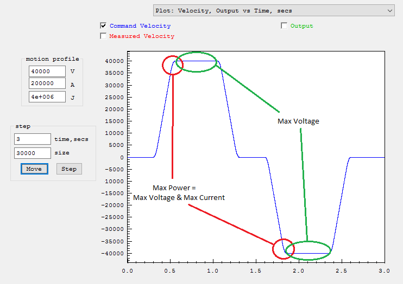This screenshot has width=403, height=284.
Task: Click the red circle at the lower velocity trough
Action: (283, 249)
